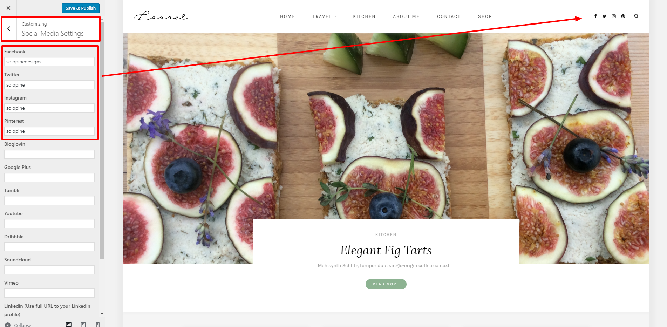The height and width of the screenshot is (327, 667).
Task: Open the Pinterest icon in site header
Action: click(x=623, y=16)
